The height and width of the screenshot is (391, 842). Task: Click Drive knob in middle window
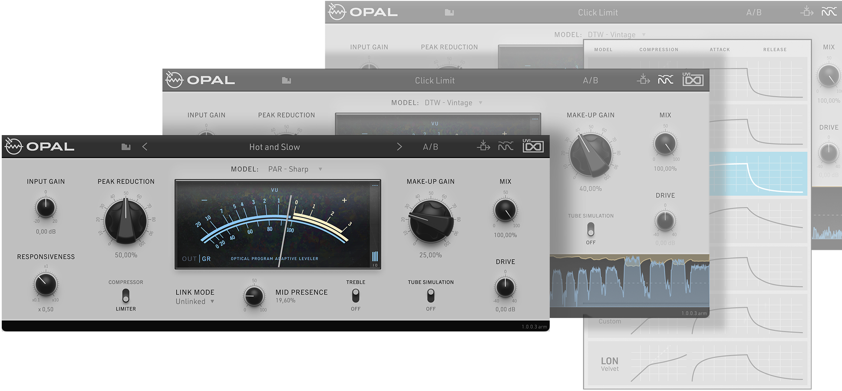[665, 221]
